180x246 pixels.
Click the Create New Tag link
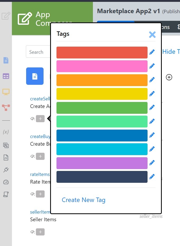(x=83, y=200)
